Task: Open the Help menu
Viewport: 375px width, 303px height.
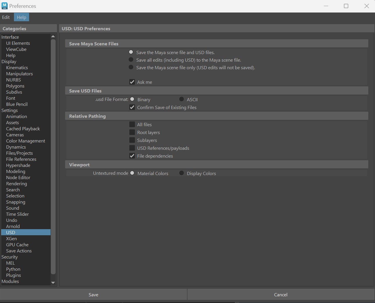Action: point(22,17)
